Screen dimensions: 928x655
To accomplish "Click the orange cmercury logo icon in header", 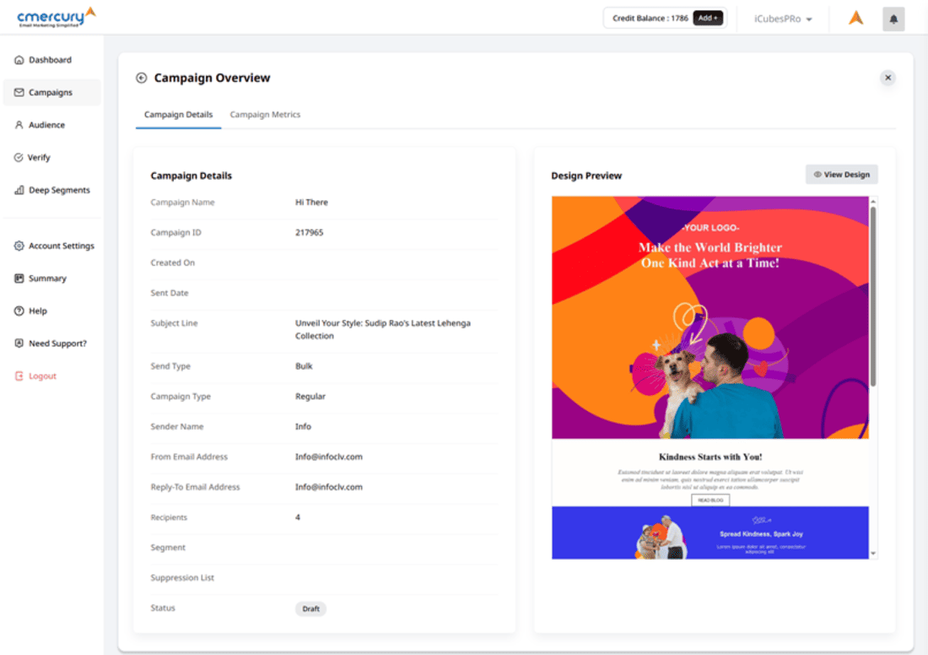I will 855,19.
